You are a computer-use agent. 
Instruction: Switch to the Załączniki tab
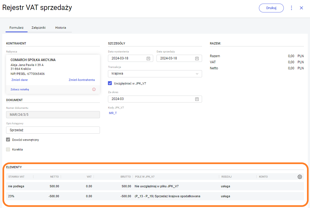39,28
